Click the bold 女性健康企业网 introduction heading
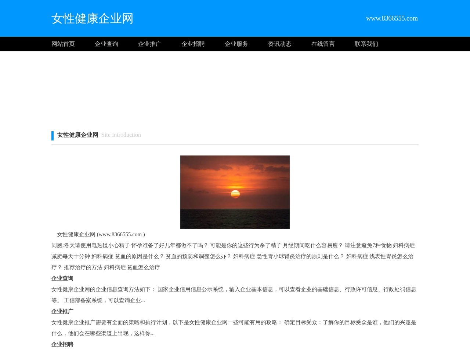The image size is (470, 352). [78, 135]
